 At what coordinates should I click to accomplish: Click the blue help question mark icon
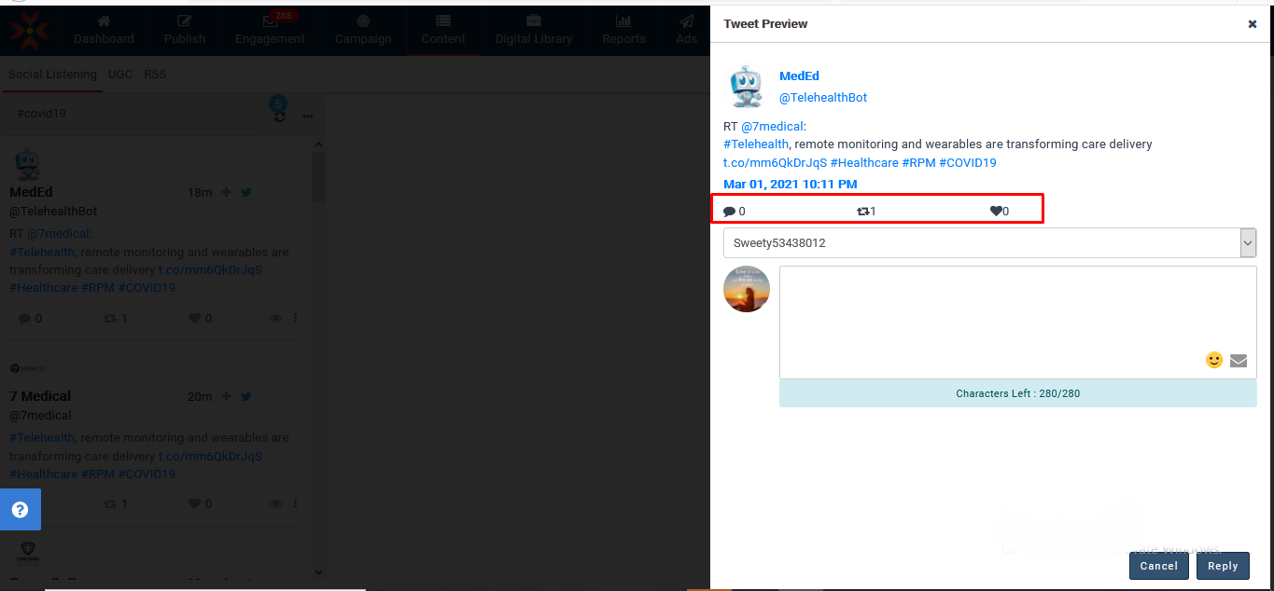click(x=20, y=510)
